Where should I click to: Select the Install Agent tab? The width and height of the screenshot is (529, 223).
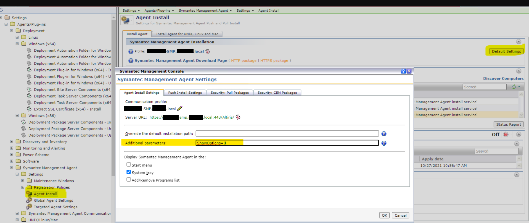tap(137, 34)
